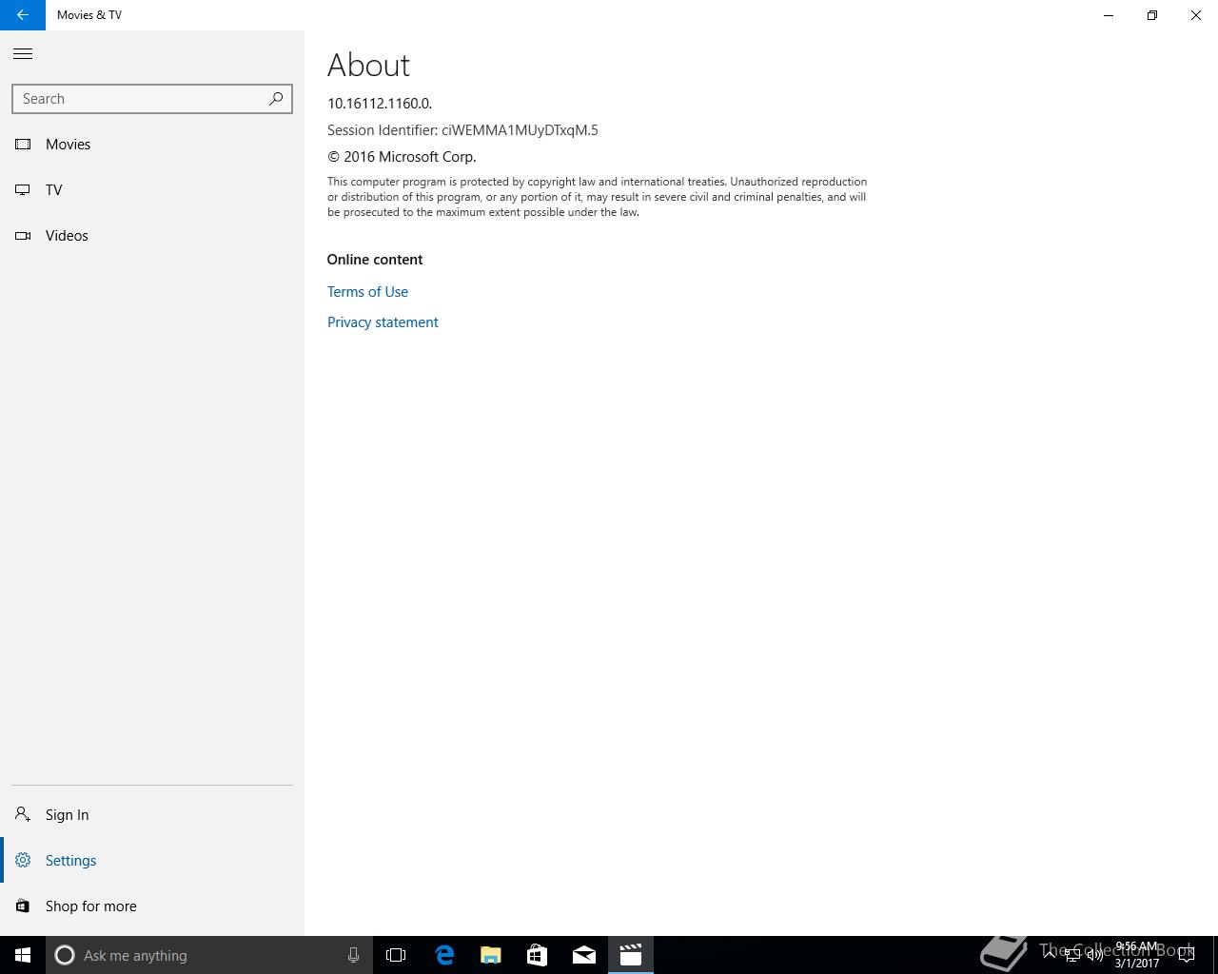Click the version number 10.16112.1160.0.
1218x974 pixels.
pos(380,104)
